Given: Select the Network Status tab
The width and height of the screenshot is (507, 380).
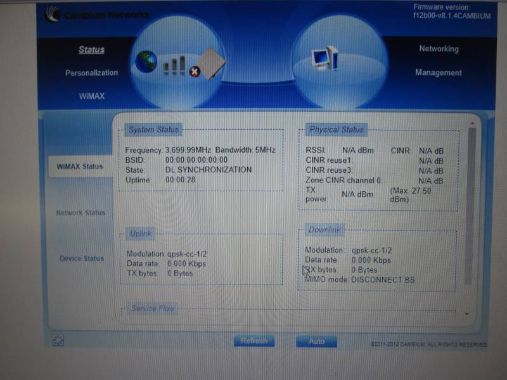Looking at the screenshot, I should click(x=80, y=213).
